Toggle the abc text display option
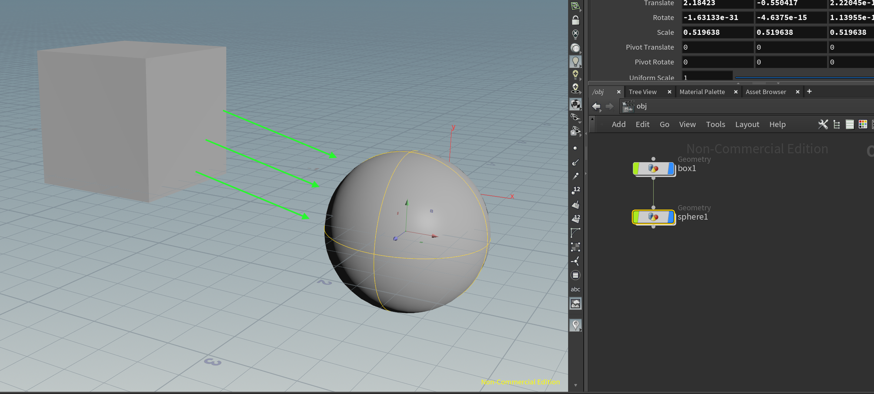Image resolution: width=874 pixels, height=394 pixels. 576,289
